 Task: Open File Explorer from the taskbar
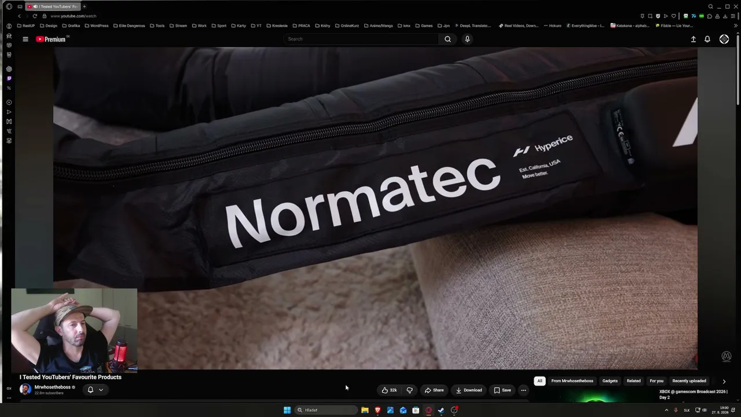point(365,410)
